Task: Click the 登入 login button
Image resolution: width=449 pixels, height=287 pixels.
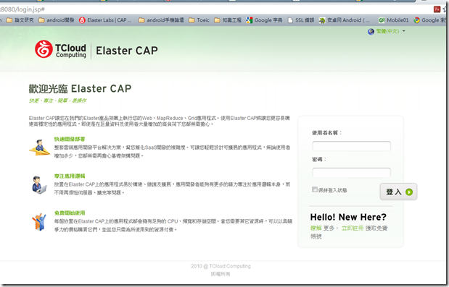Action: [x=398, y=192]
